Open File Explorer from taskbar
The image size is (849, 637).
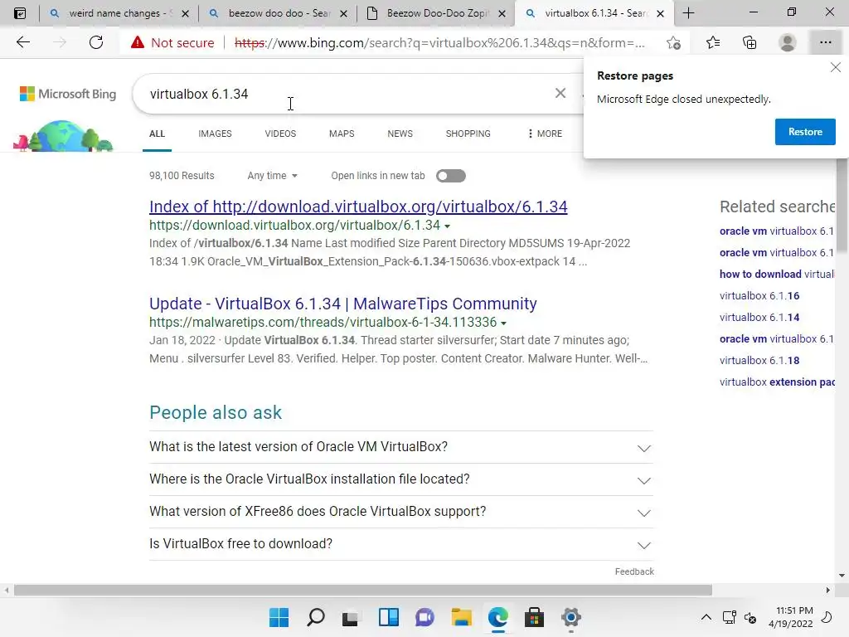461,617
